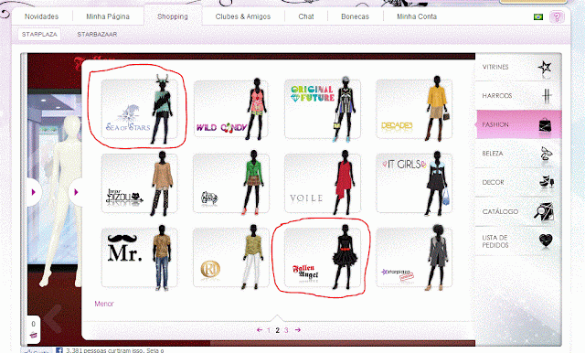Open the Fallen Angel shop
The width and height of the screenshot is (585, 353).
[323, 258]
